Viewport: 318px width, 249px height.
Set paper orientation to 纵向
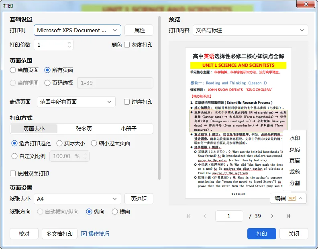click(89, 212)
